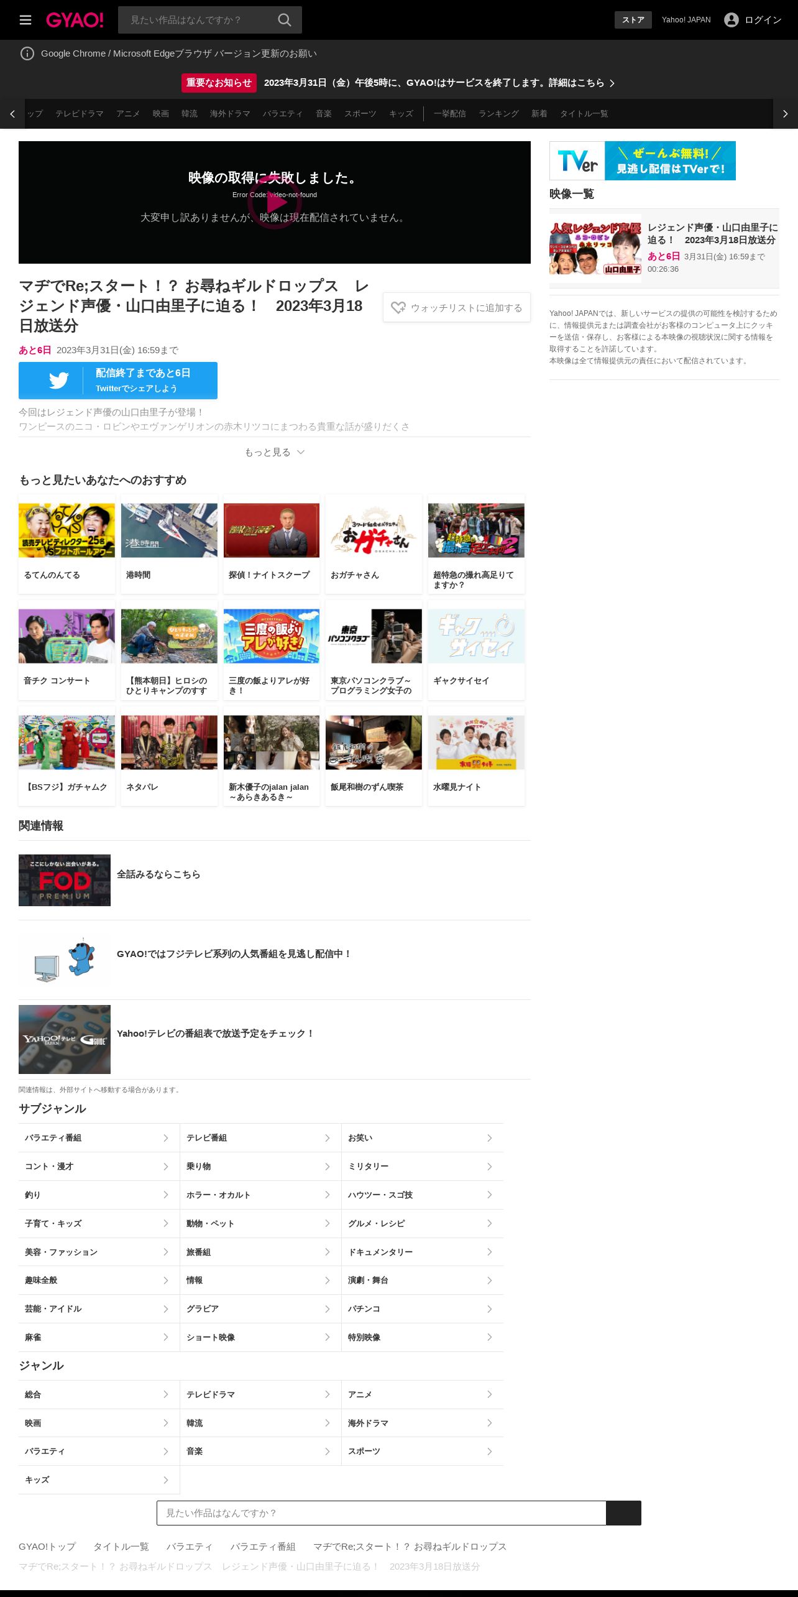
Task: Click the Yahoo! TV G-Guide thumbnail
Action: (65, 1039)
